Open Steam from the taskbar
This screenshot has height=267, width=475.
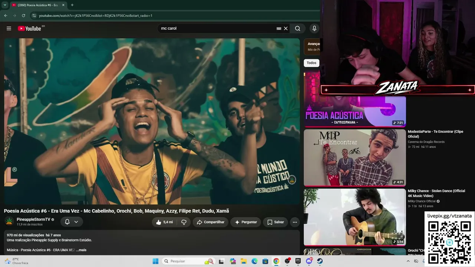[x=320, y=261]
